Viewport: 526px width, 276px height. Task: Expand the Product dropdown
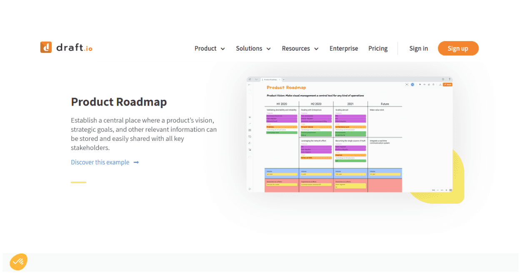click(x=209, y=48)
